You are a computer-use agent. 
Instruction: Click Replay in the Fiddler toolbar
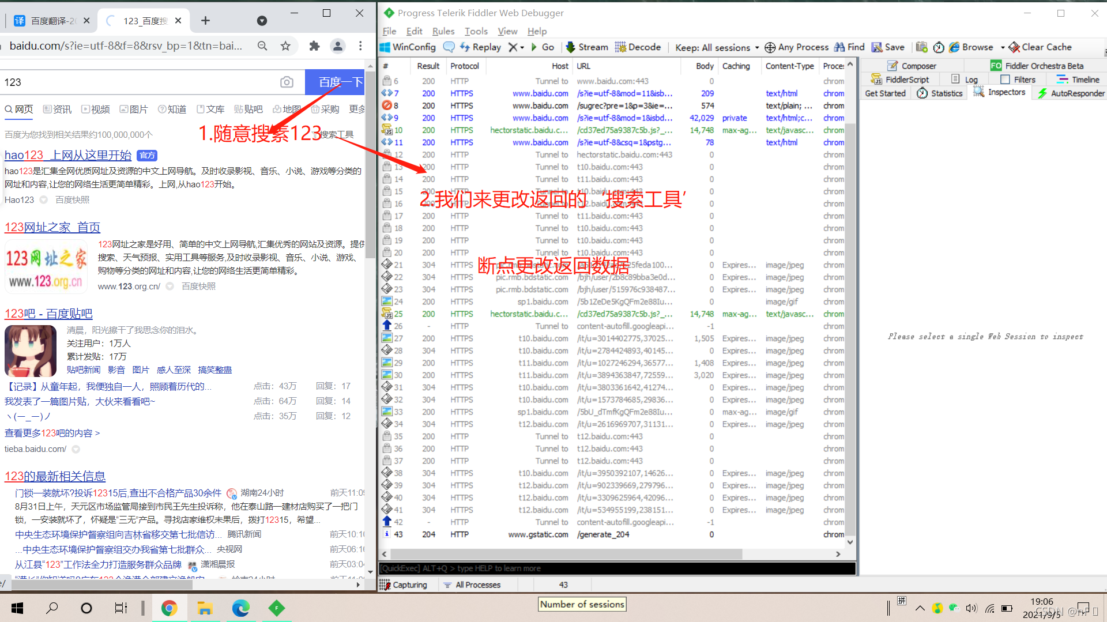pos(480,47)
